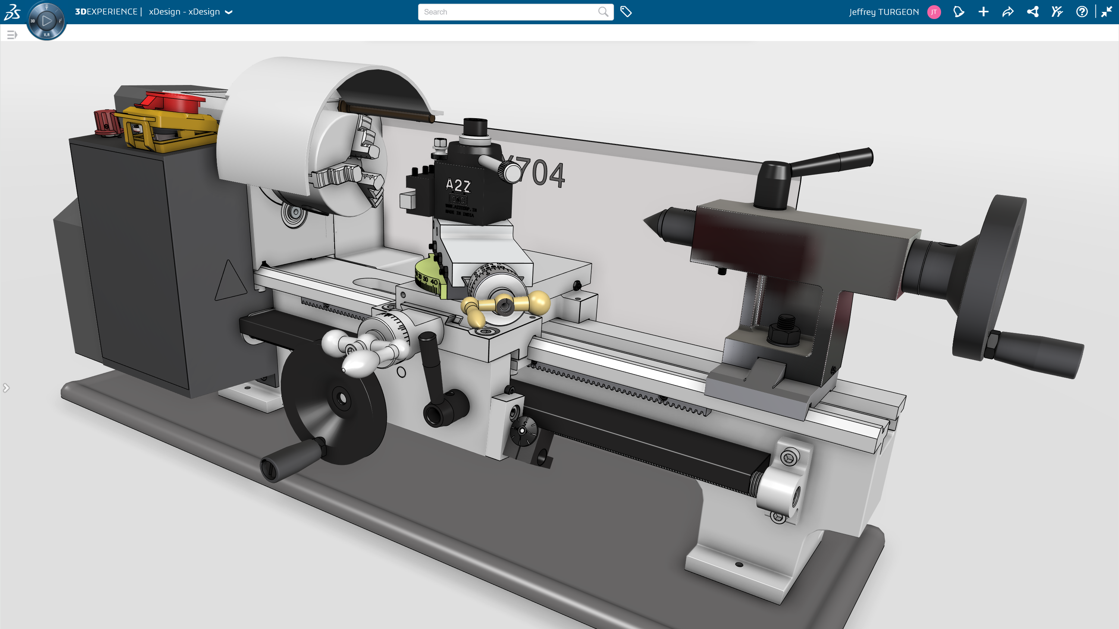
Task: Expand the xDesign - xDesign dropdown chevron
Action: tap(229, 12)
